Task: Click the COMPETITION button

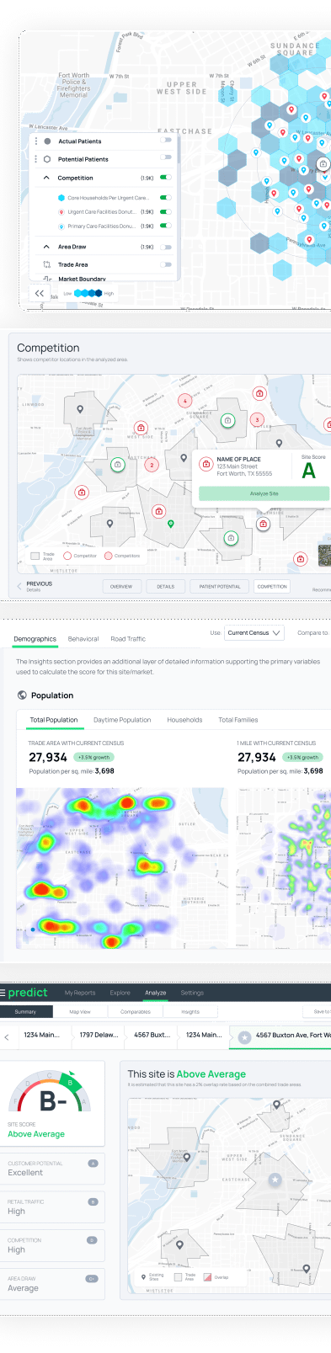Action: [x=272, y=586]
